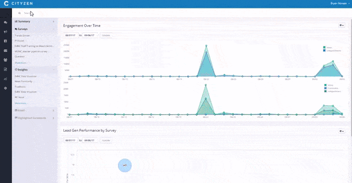Open the EdNC Staff Training survey

pyautogui.click(x=34, y=46)
